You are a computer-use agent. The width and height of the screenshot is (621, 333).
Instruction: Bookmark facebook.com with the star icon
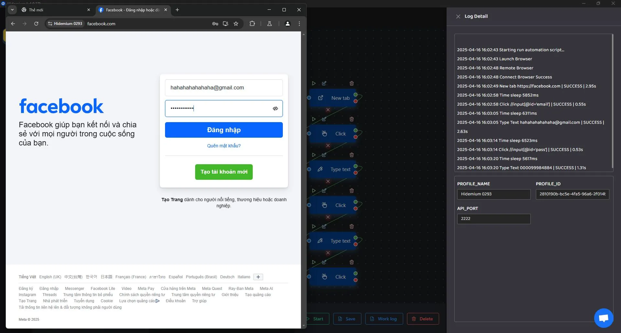tap(236, 24)
